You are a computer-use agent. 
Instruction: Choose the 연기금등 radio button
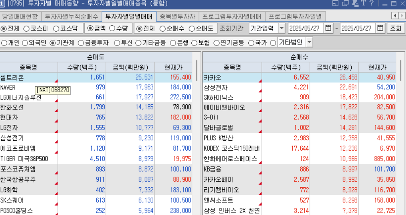tap(216, 43)
